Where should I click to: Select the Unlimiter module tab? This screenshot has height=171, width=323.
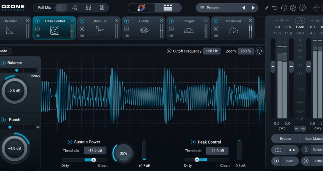tap(15, 28)
